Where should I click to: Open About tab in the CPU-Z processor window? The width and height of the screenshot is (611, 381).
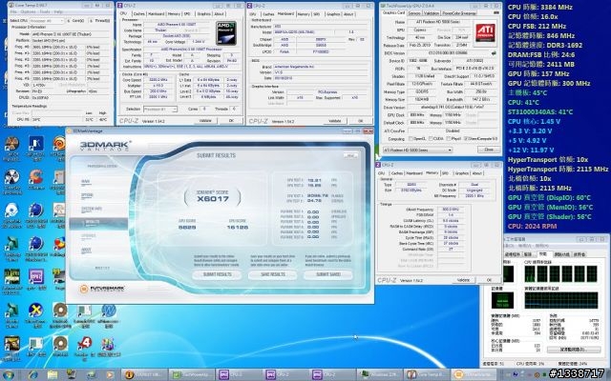point(219,13)
